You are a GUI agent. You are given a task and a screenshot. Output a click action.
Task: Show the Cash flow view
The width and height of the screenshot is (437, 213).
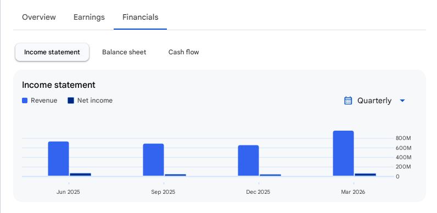point(184,52)
